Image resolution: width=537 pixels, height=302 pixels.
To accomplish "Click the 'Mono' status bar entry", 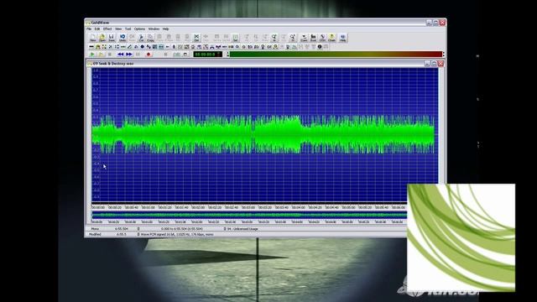I will 95,228.
